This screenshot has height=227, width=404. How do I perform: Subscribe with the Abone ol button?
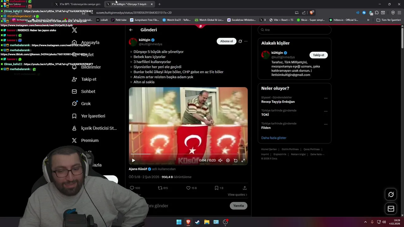(226, 41)
